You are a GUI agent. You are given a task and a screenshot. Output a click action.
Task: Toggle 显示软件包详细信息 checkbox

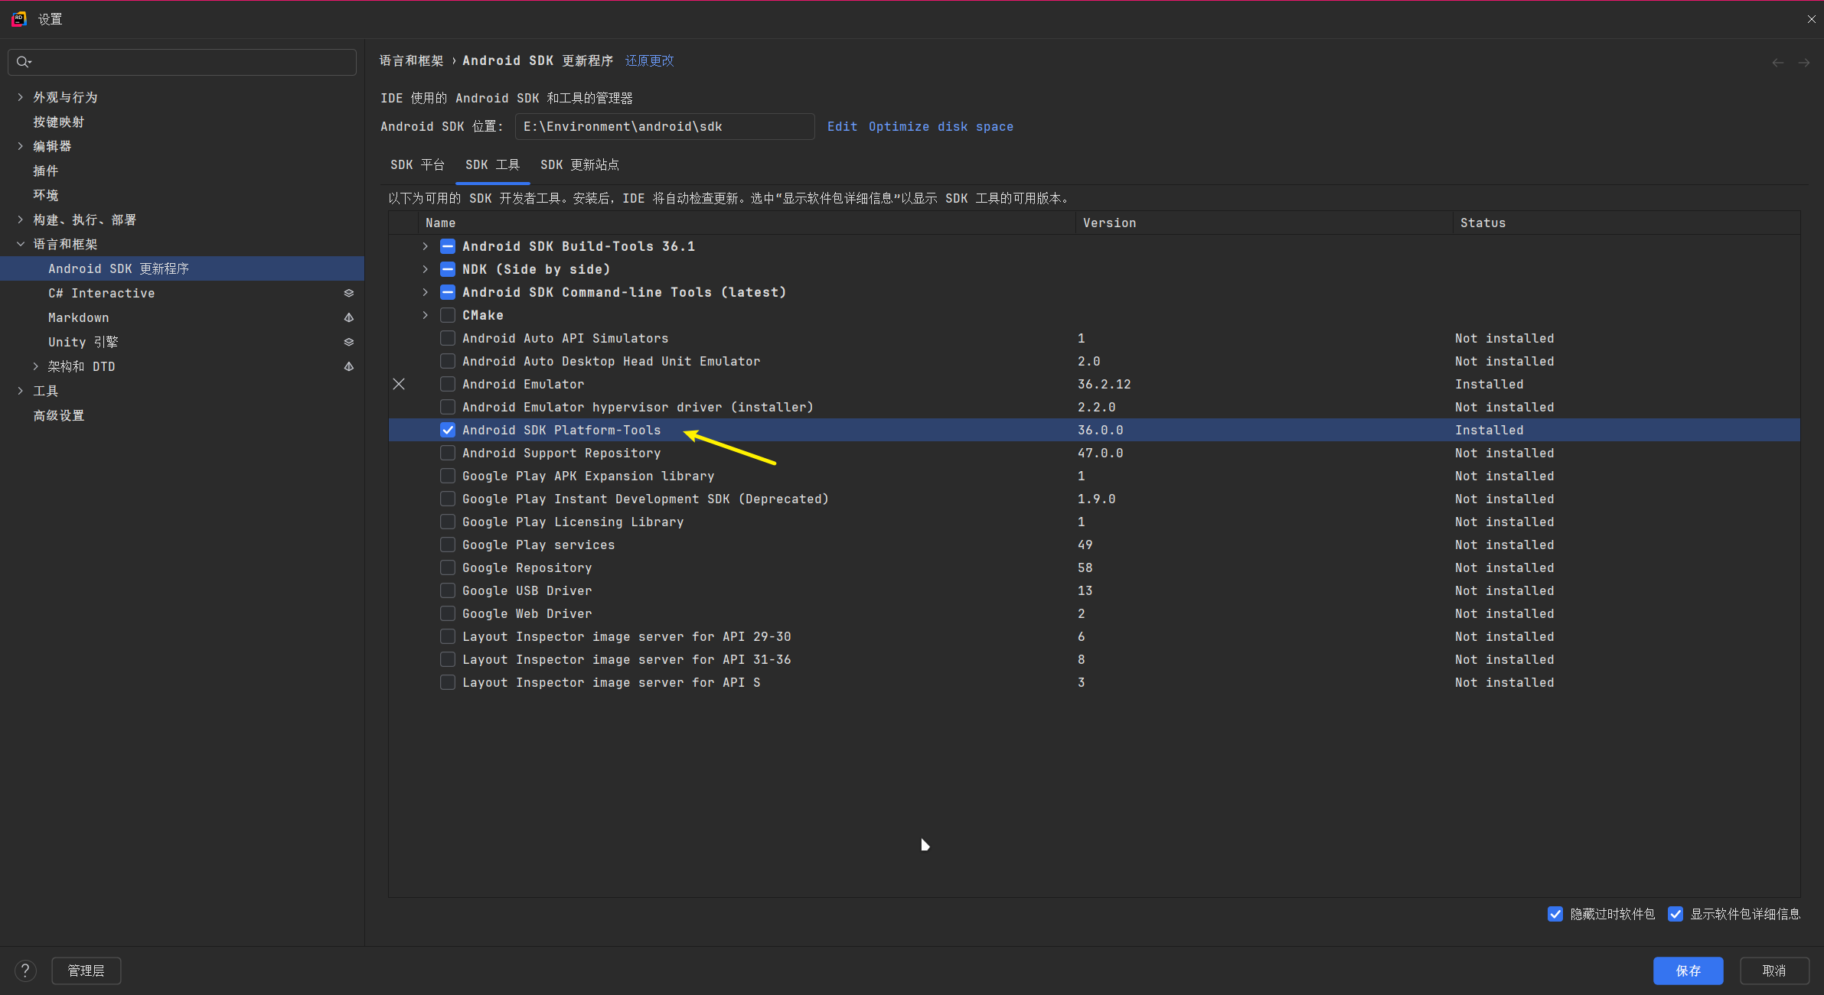click(1676, 914)
